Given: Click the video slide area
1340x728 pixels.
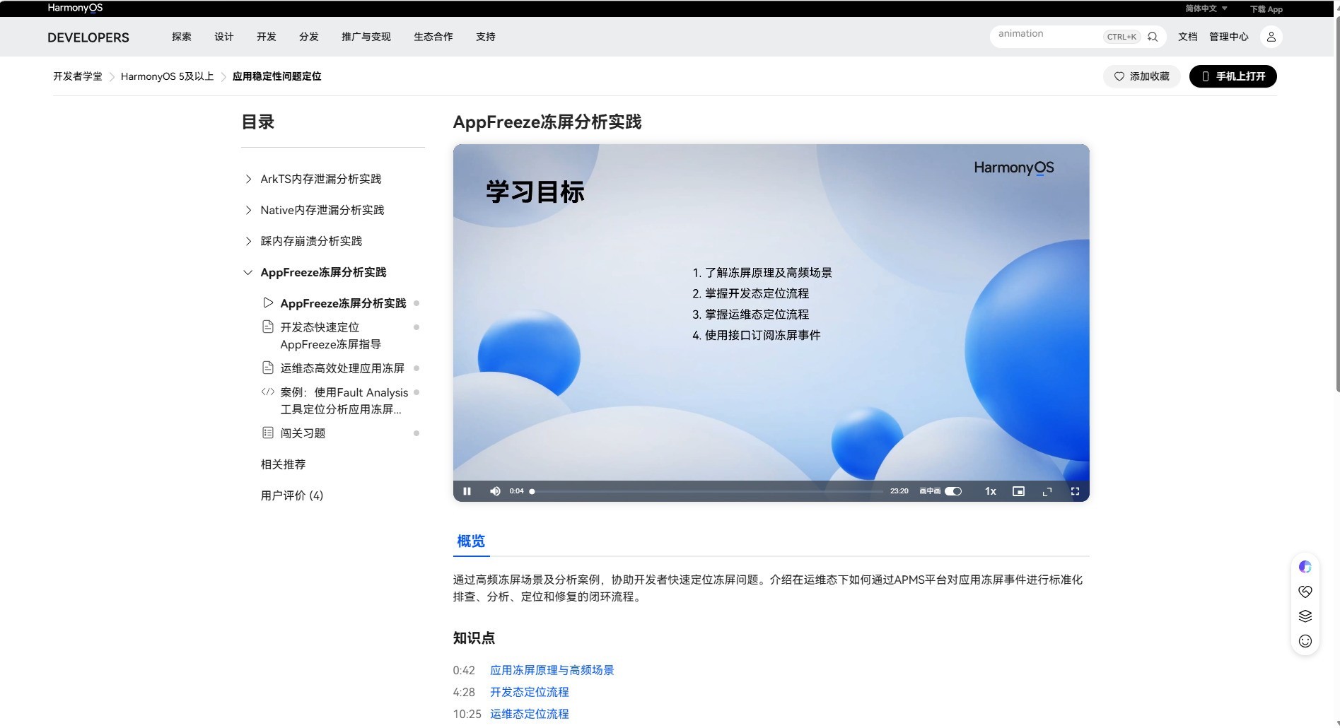Looking at the screenshot, I should coord(771,312).
